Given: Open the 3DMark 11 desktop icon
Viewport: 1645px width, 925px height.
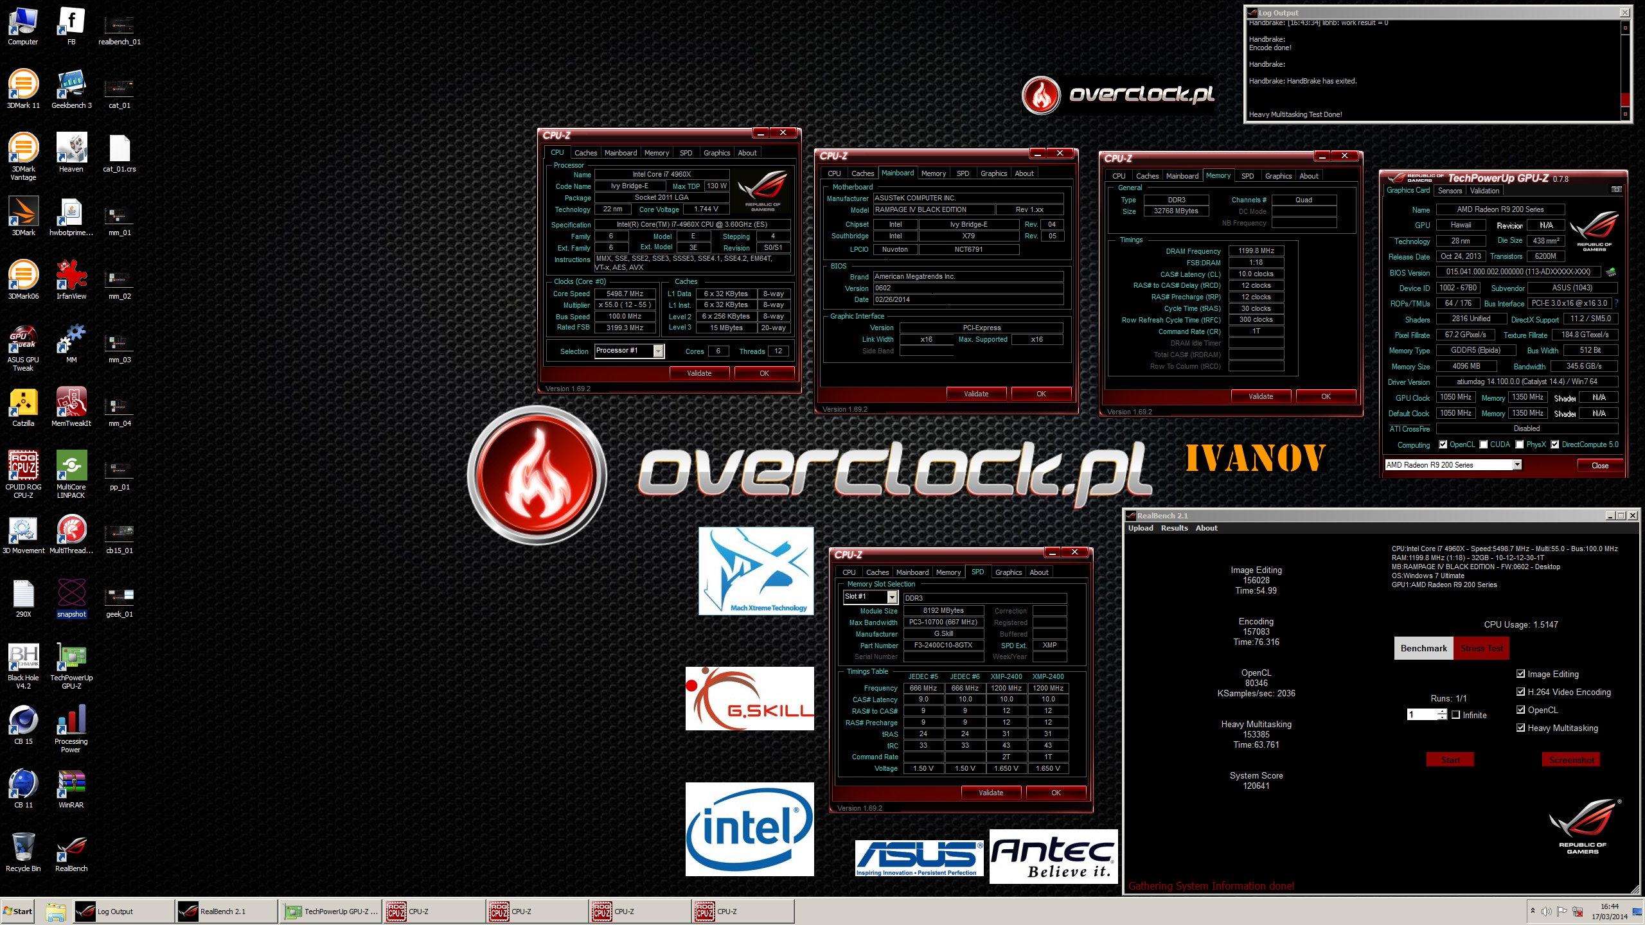Looking at the screenshot, I should [x=23, y=89].
